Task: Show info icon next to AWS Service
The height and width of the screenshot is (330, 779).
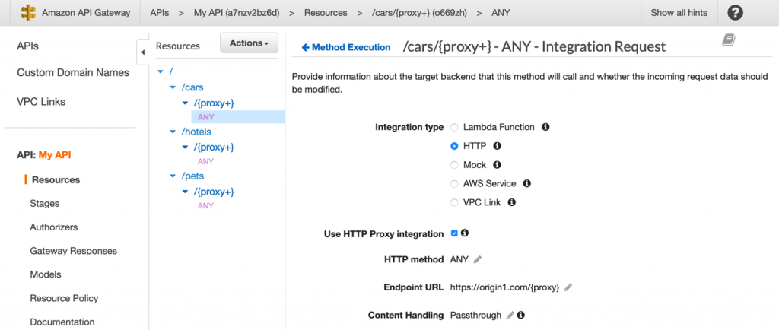Action: (527, 183)
